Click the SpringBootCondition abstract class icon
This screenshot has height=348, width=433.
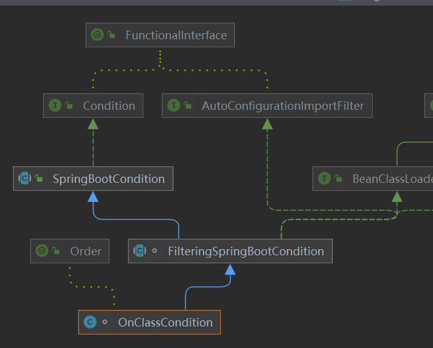tap(25, 178)
